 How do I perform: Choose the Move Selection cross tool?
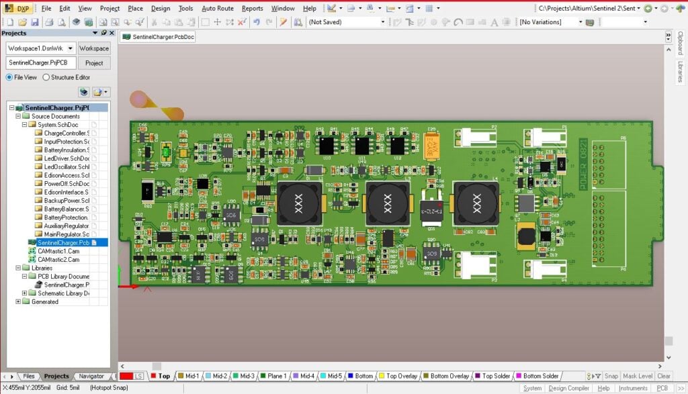217,22
